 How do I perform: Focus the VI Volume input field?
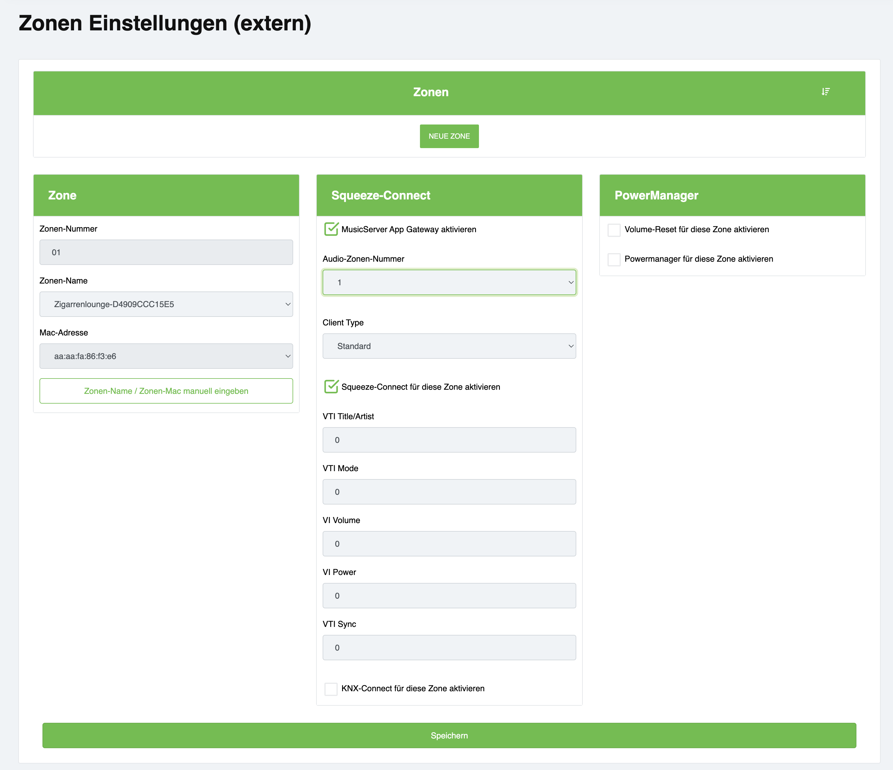click(449, 544)
